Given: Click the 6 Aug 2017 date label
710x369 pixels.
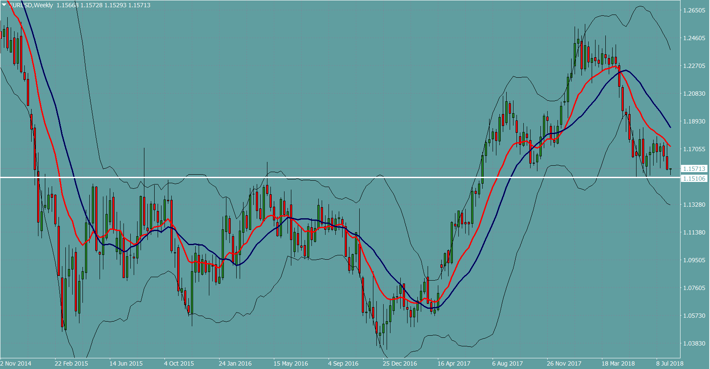Looking at the screenshot, I should tap(508, 363).
